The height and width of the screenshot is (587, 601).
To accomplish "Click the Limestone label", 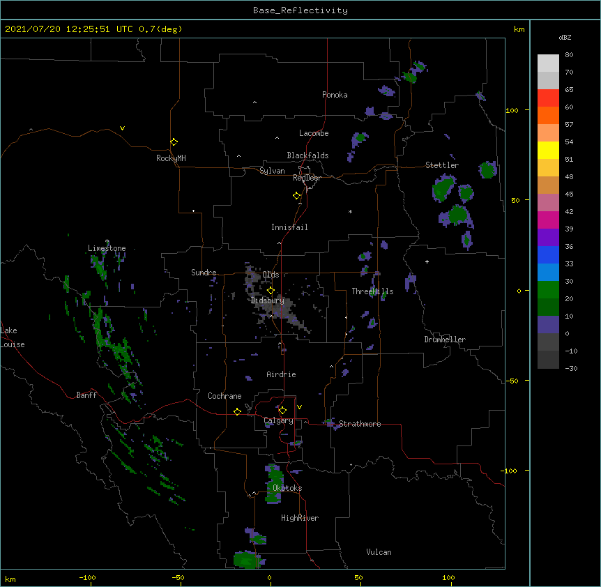I will (x=107, y=248).
